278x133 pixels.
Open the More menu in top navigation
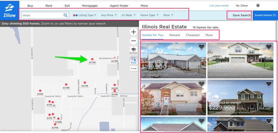(144, 6)
